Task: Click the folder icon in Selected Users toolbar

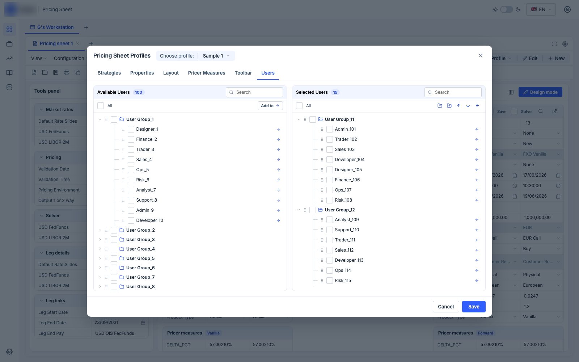Action: tap(440, 106)
